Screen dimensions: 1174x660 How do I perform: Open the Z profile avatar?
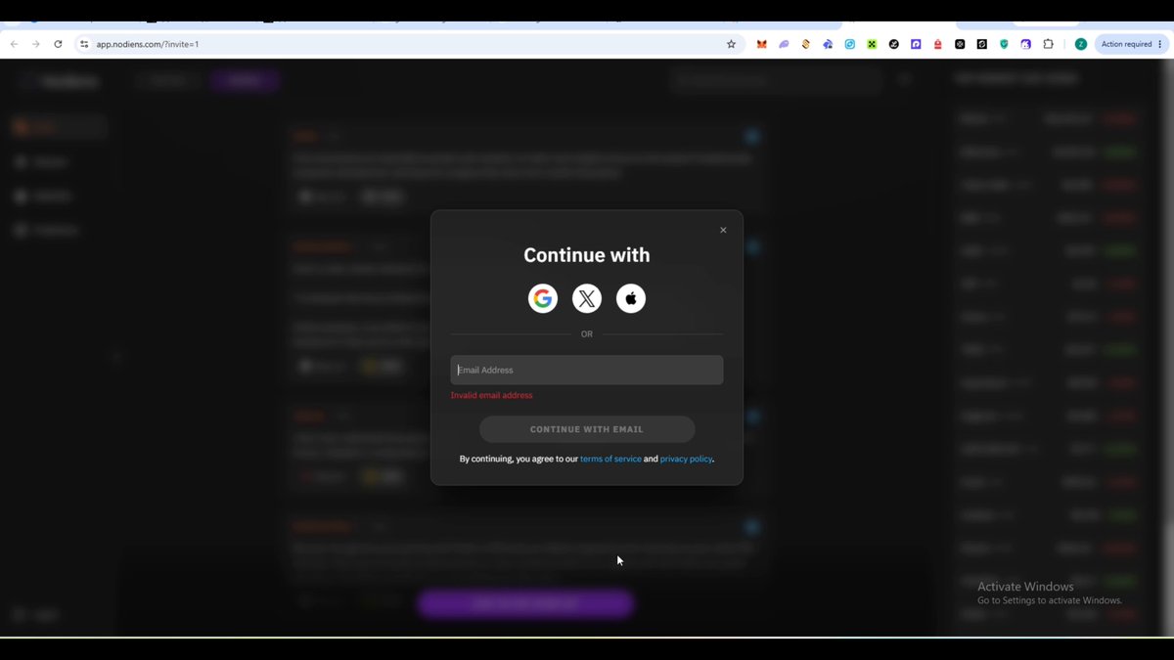click(1080, 44)
